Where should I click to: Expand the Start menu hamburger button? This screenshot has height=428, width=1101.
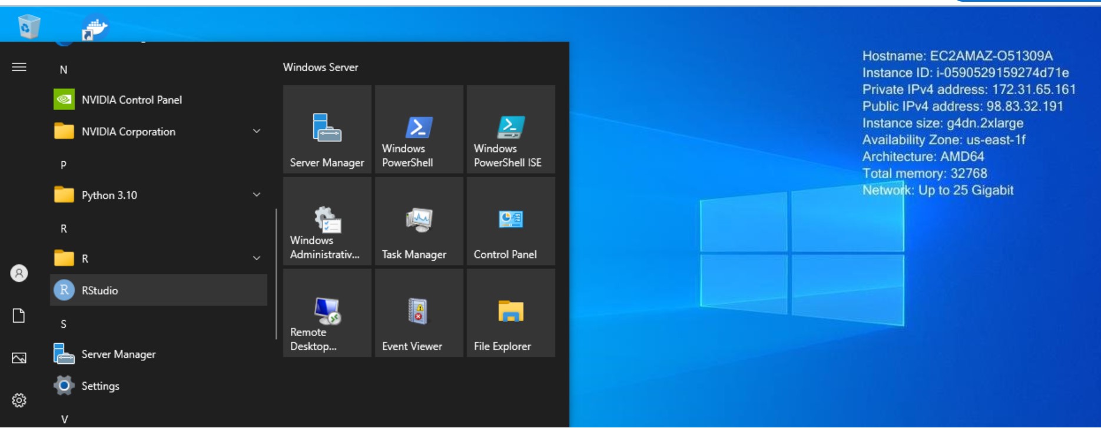[19, 67]
